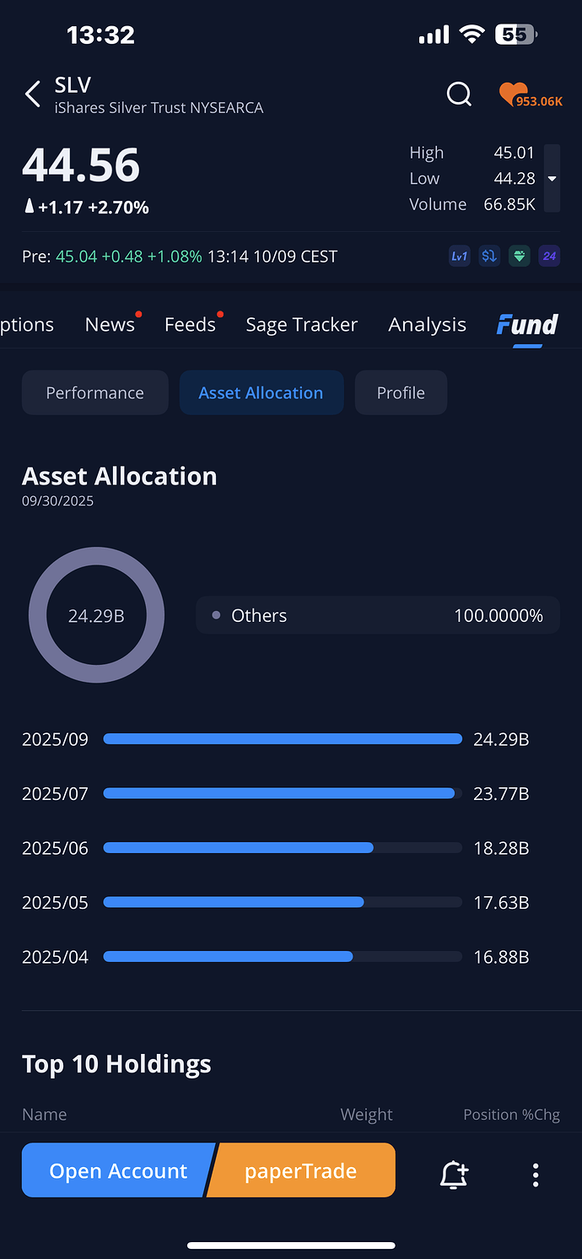Viewport: 582px width, 1259px height.
Task: Tap the Lv1 quote level badge
Action: coord(460,256)
